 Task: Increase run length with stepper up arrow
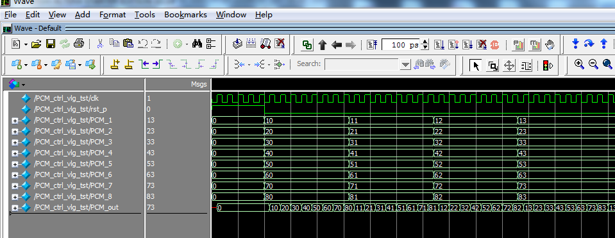[425, 42]
